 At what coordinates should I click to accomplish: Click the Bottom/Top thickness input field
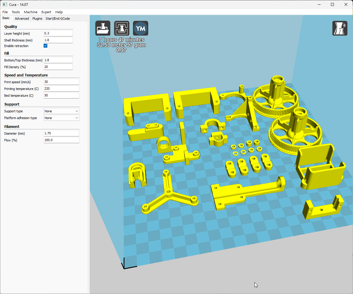(58, 60)
